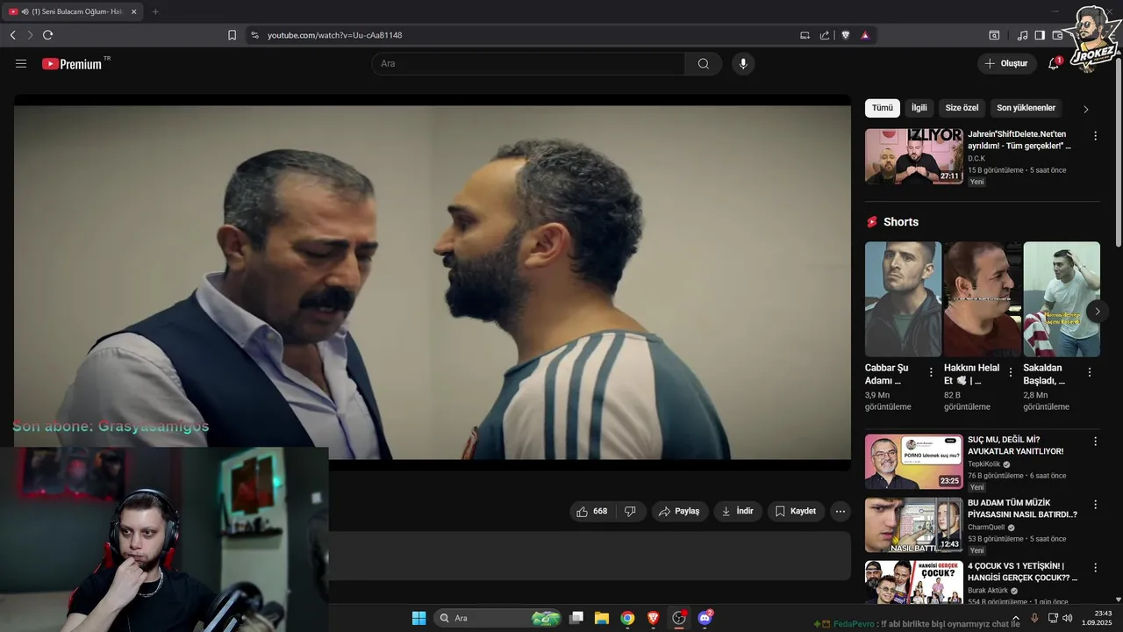The height and width of the screenshot is (632, 1123).
Task: Bookmark this page with the bookmark icon
Action: click(232, 35)
